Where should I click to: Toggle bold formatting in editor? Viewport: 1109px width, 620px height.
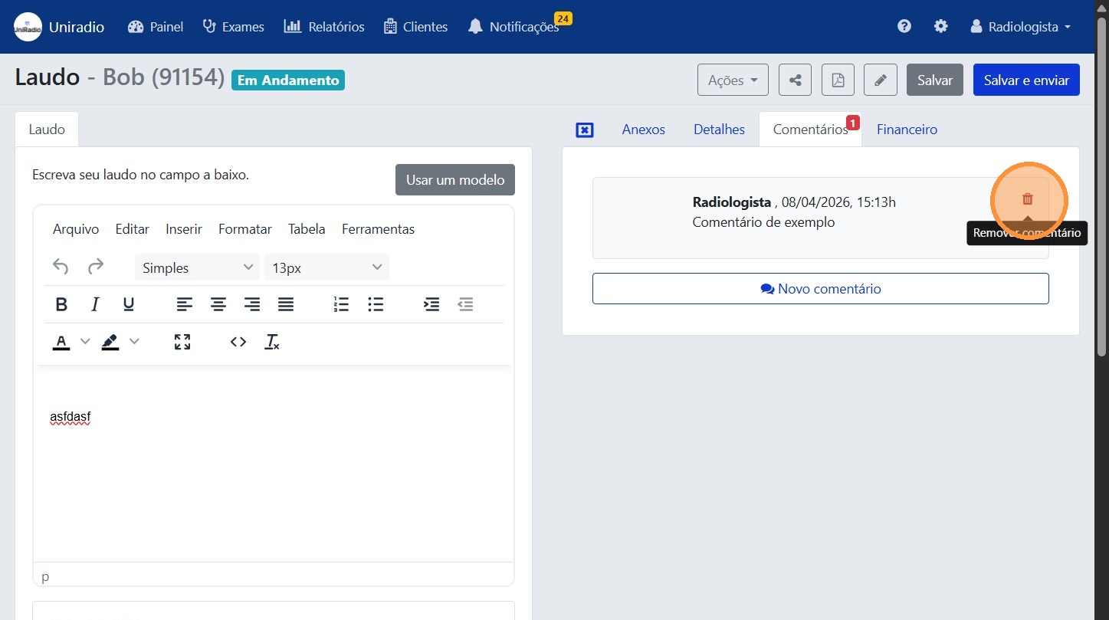tap(62, 304)
